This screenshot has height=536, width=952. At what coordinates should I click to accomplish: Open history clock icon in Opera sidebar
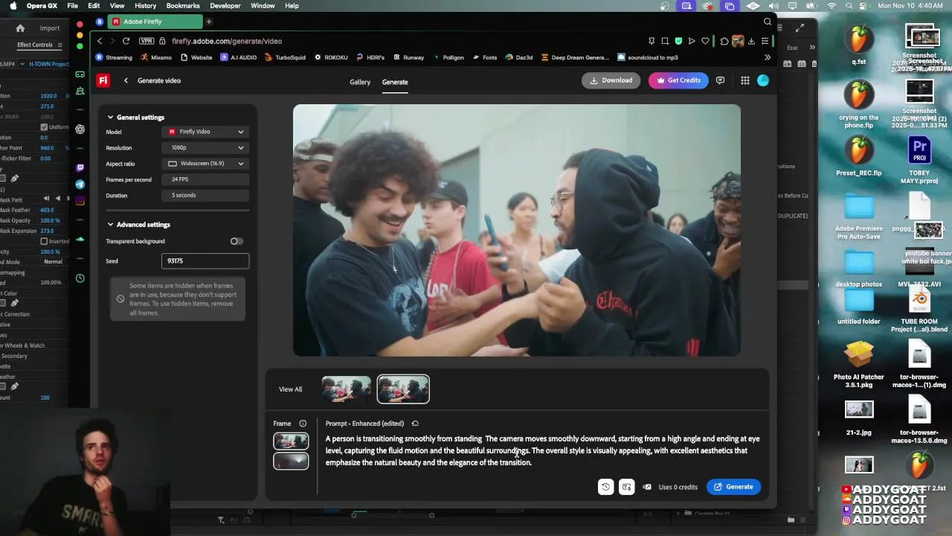tap(80, 278)
